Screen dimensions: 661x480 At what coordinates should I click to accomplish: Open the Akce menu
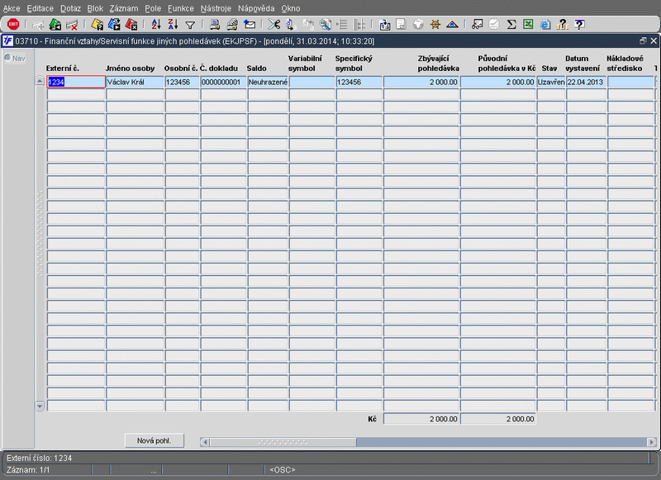click(12, 8)
